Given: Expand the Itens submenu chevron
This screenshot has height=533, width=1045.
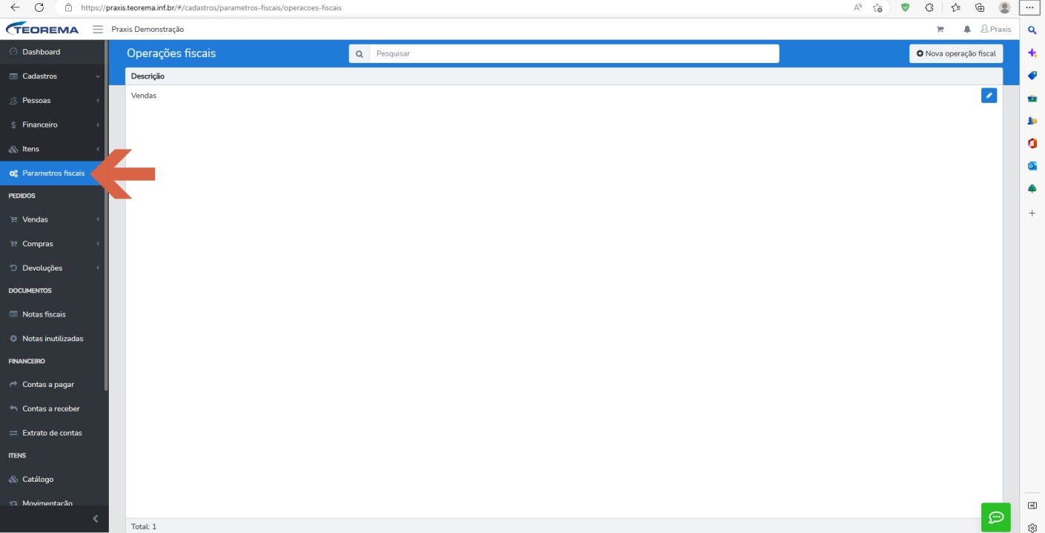Looking at the screenshot, I should coord(98,149).
